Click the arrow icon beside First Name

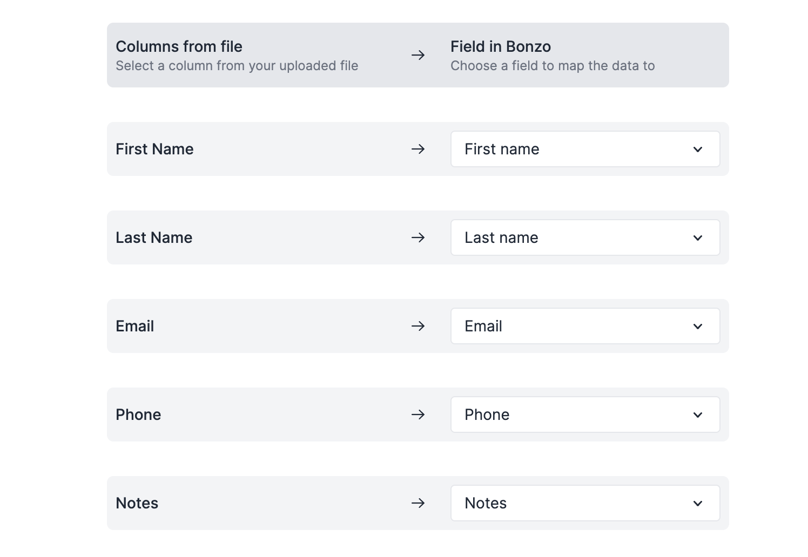tap(418, 149)
